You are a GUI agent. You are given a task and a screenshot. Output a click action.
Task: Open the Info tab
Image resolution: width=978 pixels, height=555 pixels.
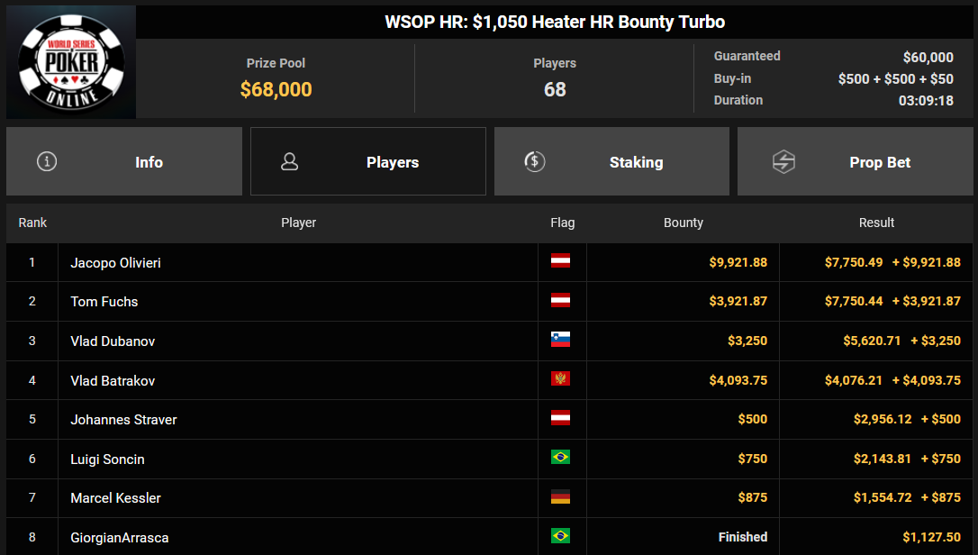click(124, 161)
